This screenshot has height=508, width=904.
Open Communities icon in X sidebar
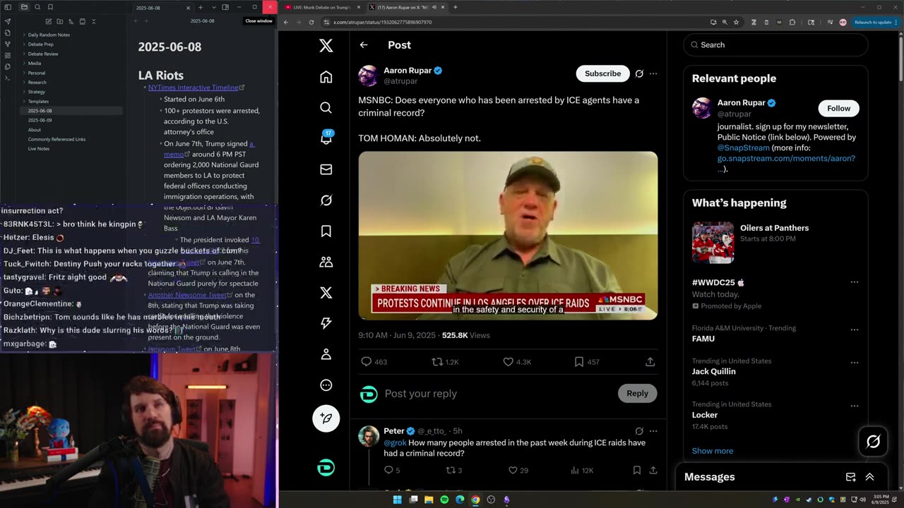point(326,262)
